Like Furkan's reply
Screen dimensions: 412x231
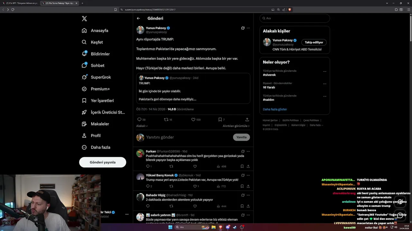click(x=195, y=166)
